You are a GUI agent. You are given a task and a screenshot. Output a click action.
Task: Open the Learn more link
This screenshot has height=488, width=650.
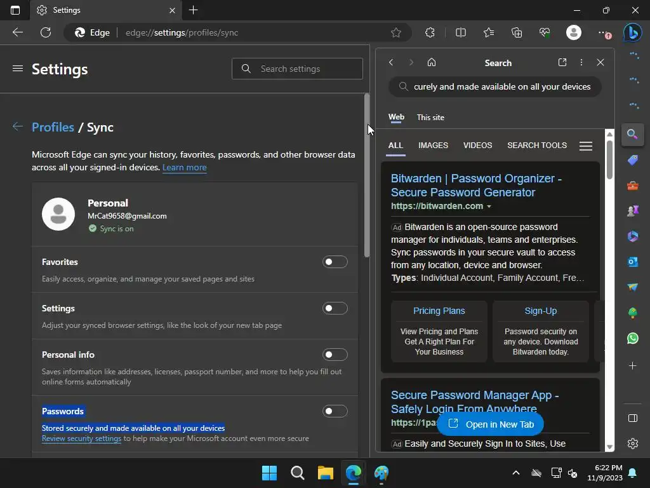tap(185, 167)
